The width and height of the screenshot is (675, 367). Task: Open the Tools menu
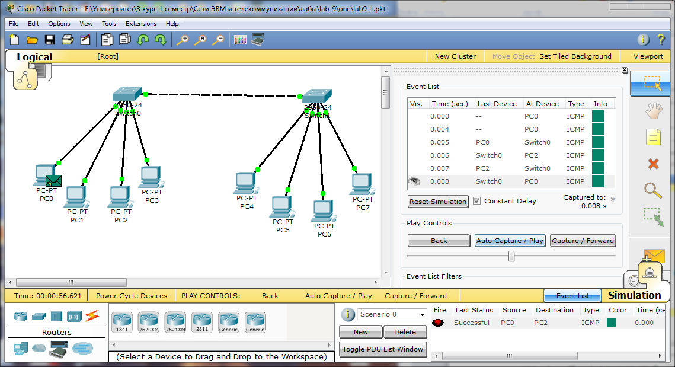(x=109, y=24)
